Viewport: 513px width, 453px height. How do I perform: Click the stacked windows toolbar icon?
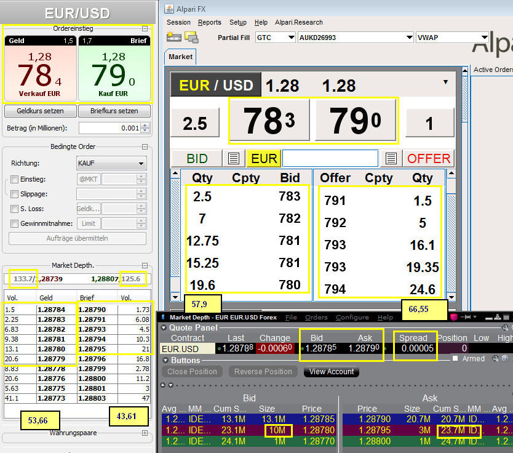(191, 38)
